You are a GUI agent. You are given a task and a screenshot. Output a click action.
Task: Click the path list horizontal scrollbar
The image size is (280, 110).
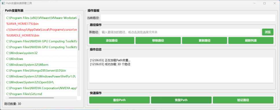(x=31, y=98)
